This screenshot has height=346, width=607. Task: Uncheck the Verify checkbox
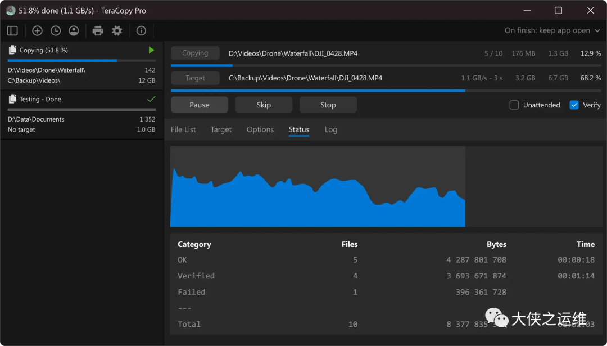point(574,105)
